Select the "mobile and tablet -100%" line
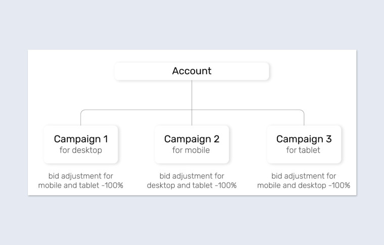384x245 pixels. coord(81,186)
